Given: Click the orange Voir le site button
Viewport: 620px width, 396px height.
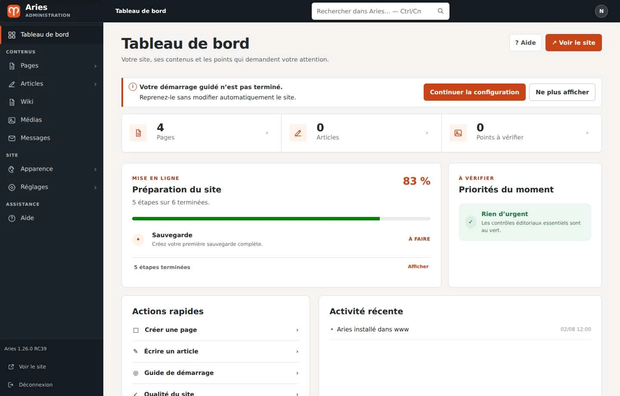Looking at the screenshot, I should pyautogui.click(x=573, y=43).
